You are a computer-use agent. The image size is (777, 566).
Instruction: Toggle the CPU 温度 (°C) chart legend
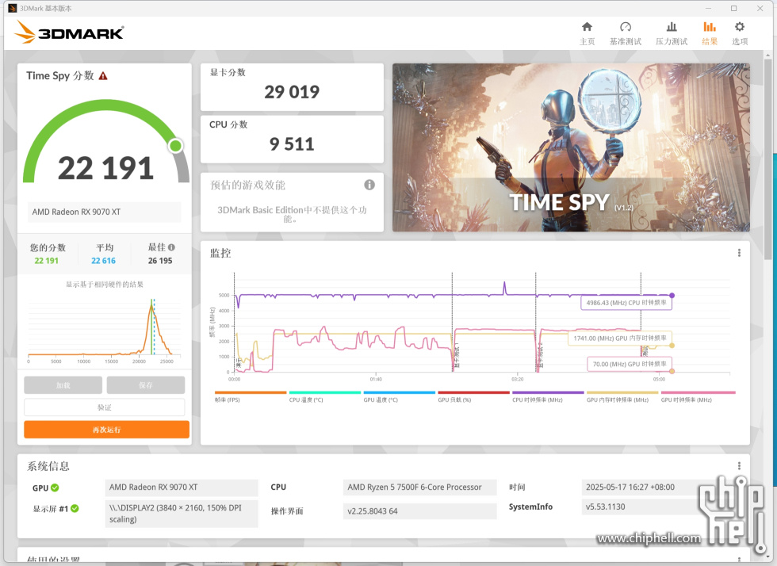click(325, 396)
